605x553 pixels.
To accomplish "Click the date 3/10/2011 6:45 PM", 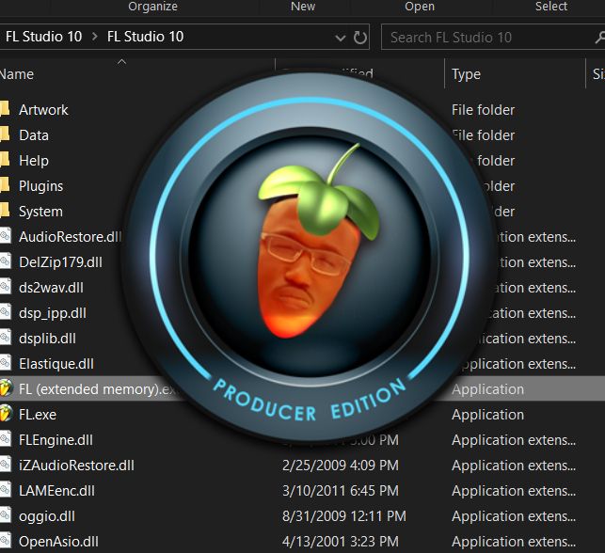I will pos(341,491).
